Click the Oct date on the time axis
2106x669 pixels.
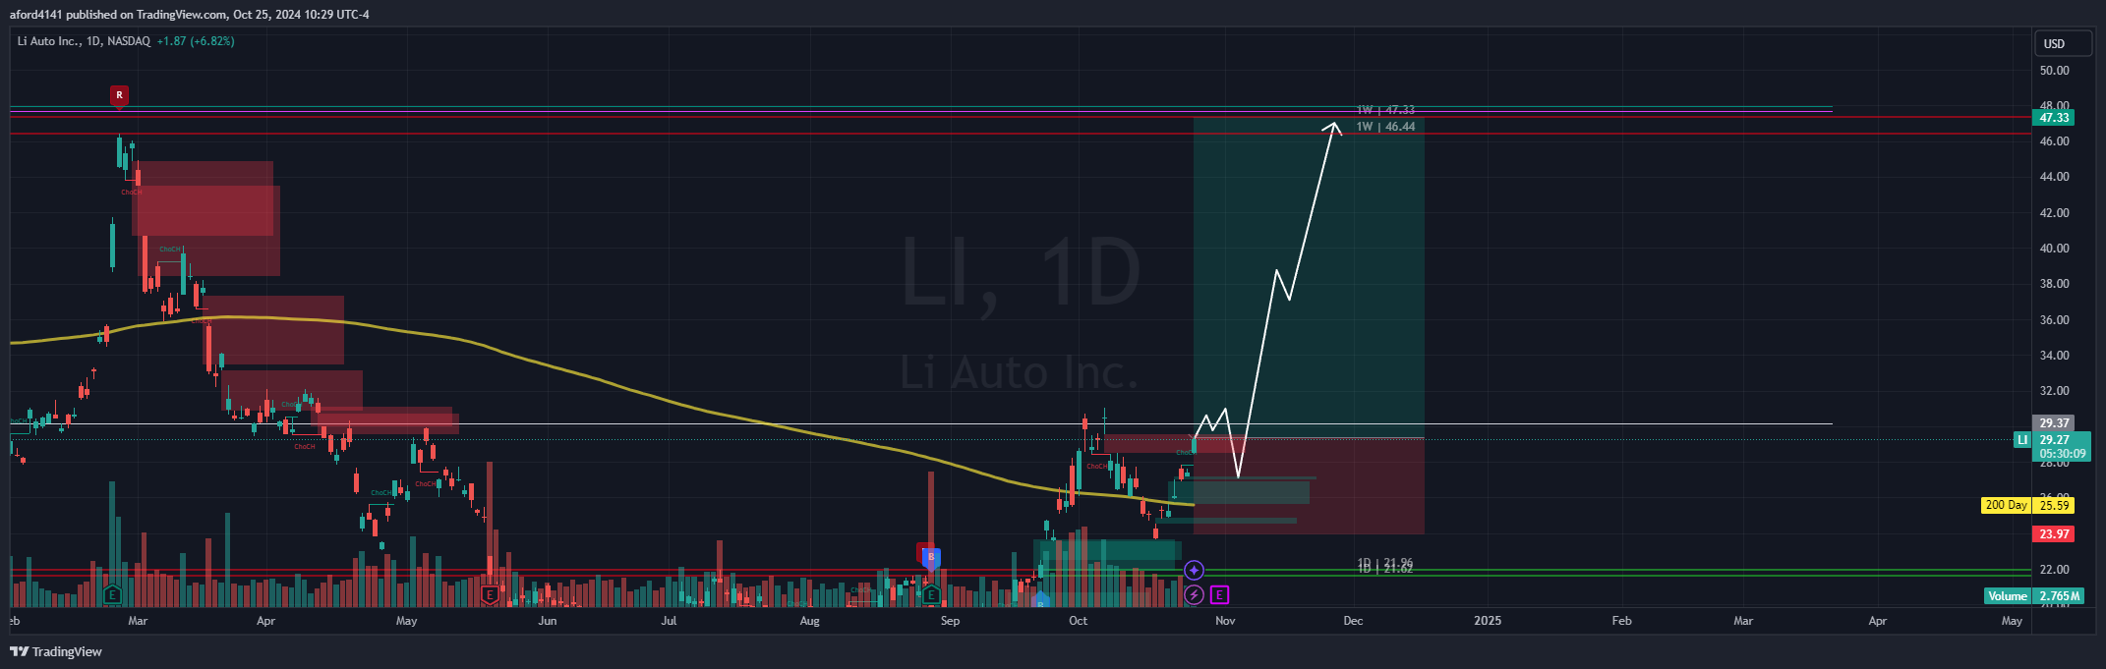1078,621
